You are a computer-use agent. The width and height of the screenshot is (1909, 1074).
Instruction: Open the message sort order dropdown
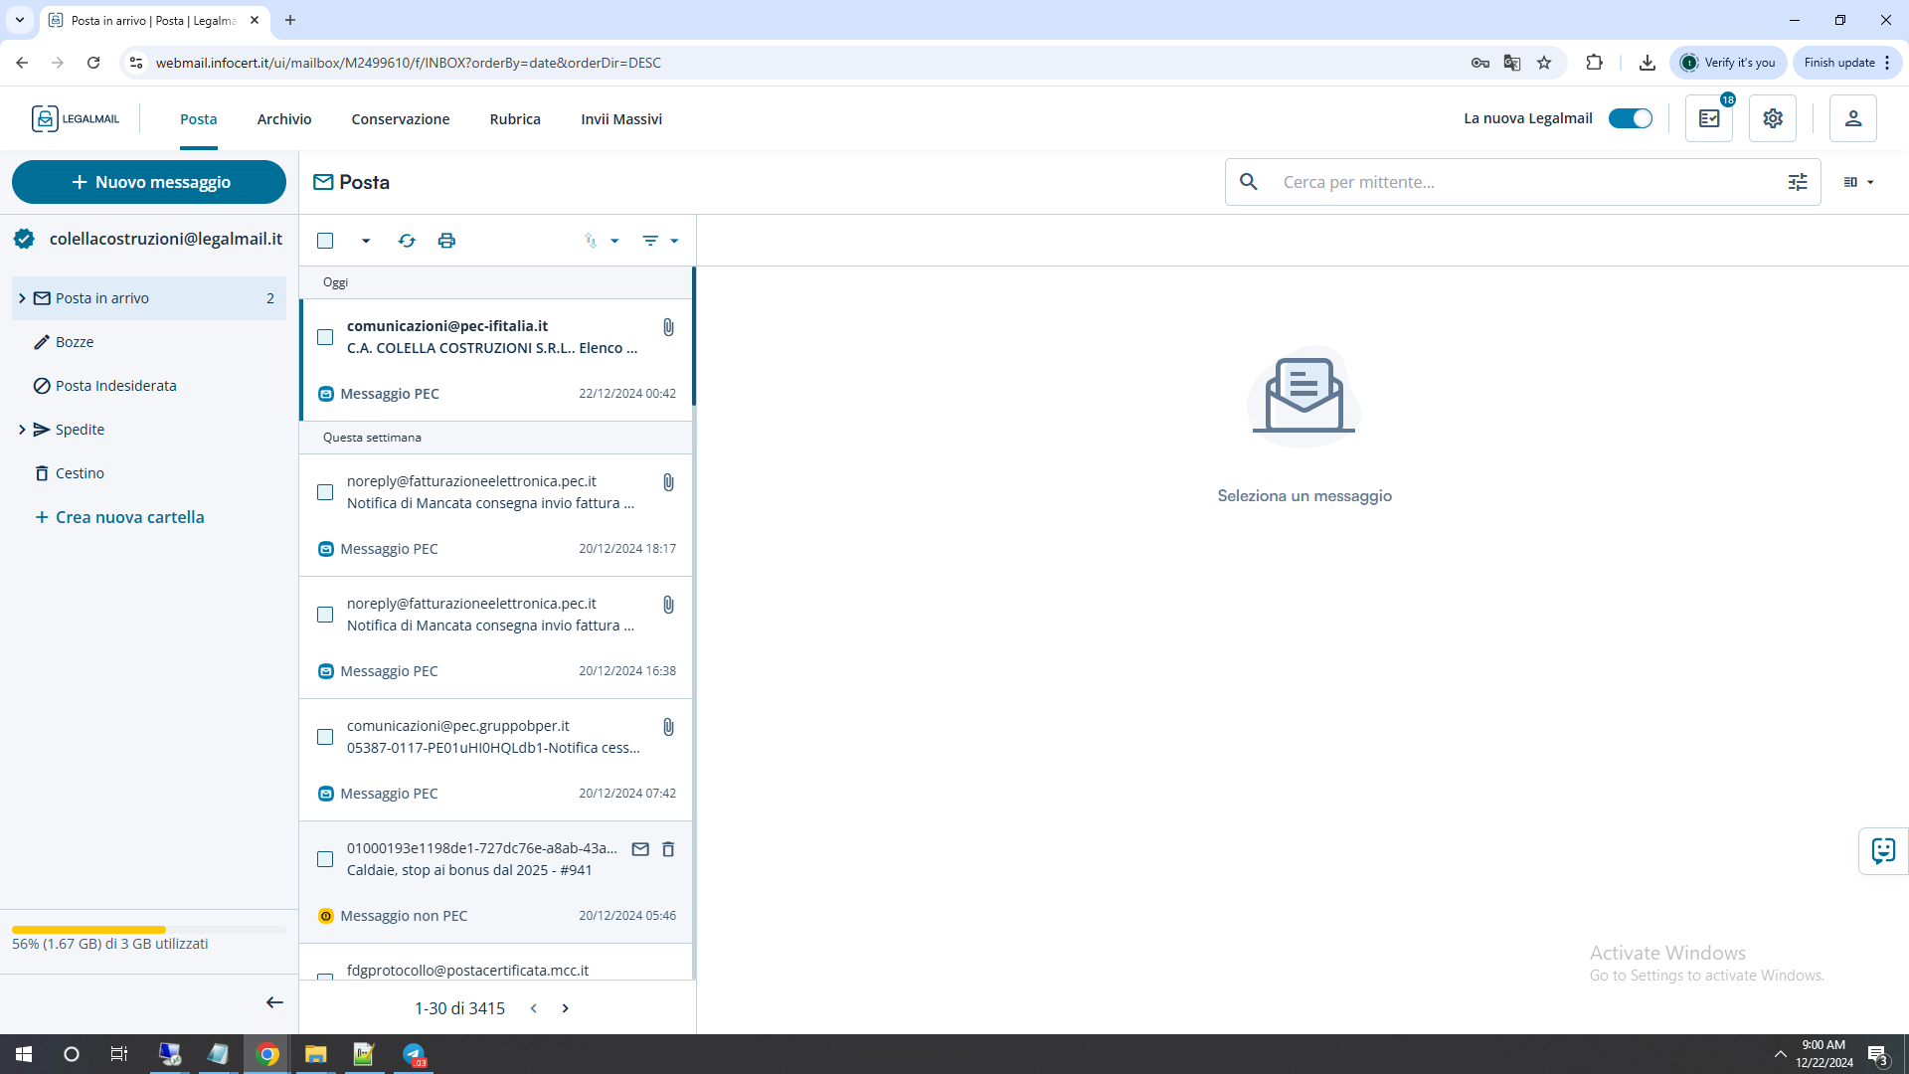(603, 241)
